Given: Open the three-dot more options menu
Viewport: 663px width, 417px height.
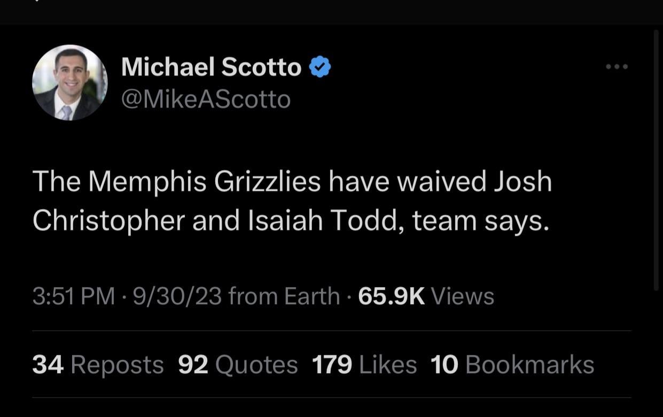Looking at the screenshot, I should click(x=617, y=67).
